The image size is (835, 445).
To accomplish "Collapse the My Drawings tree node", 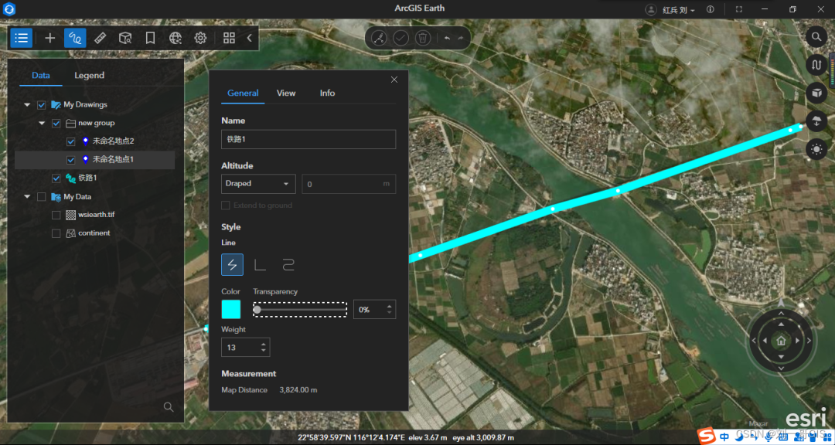I will coord(27,105).
